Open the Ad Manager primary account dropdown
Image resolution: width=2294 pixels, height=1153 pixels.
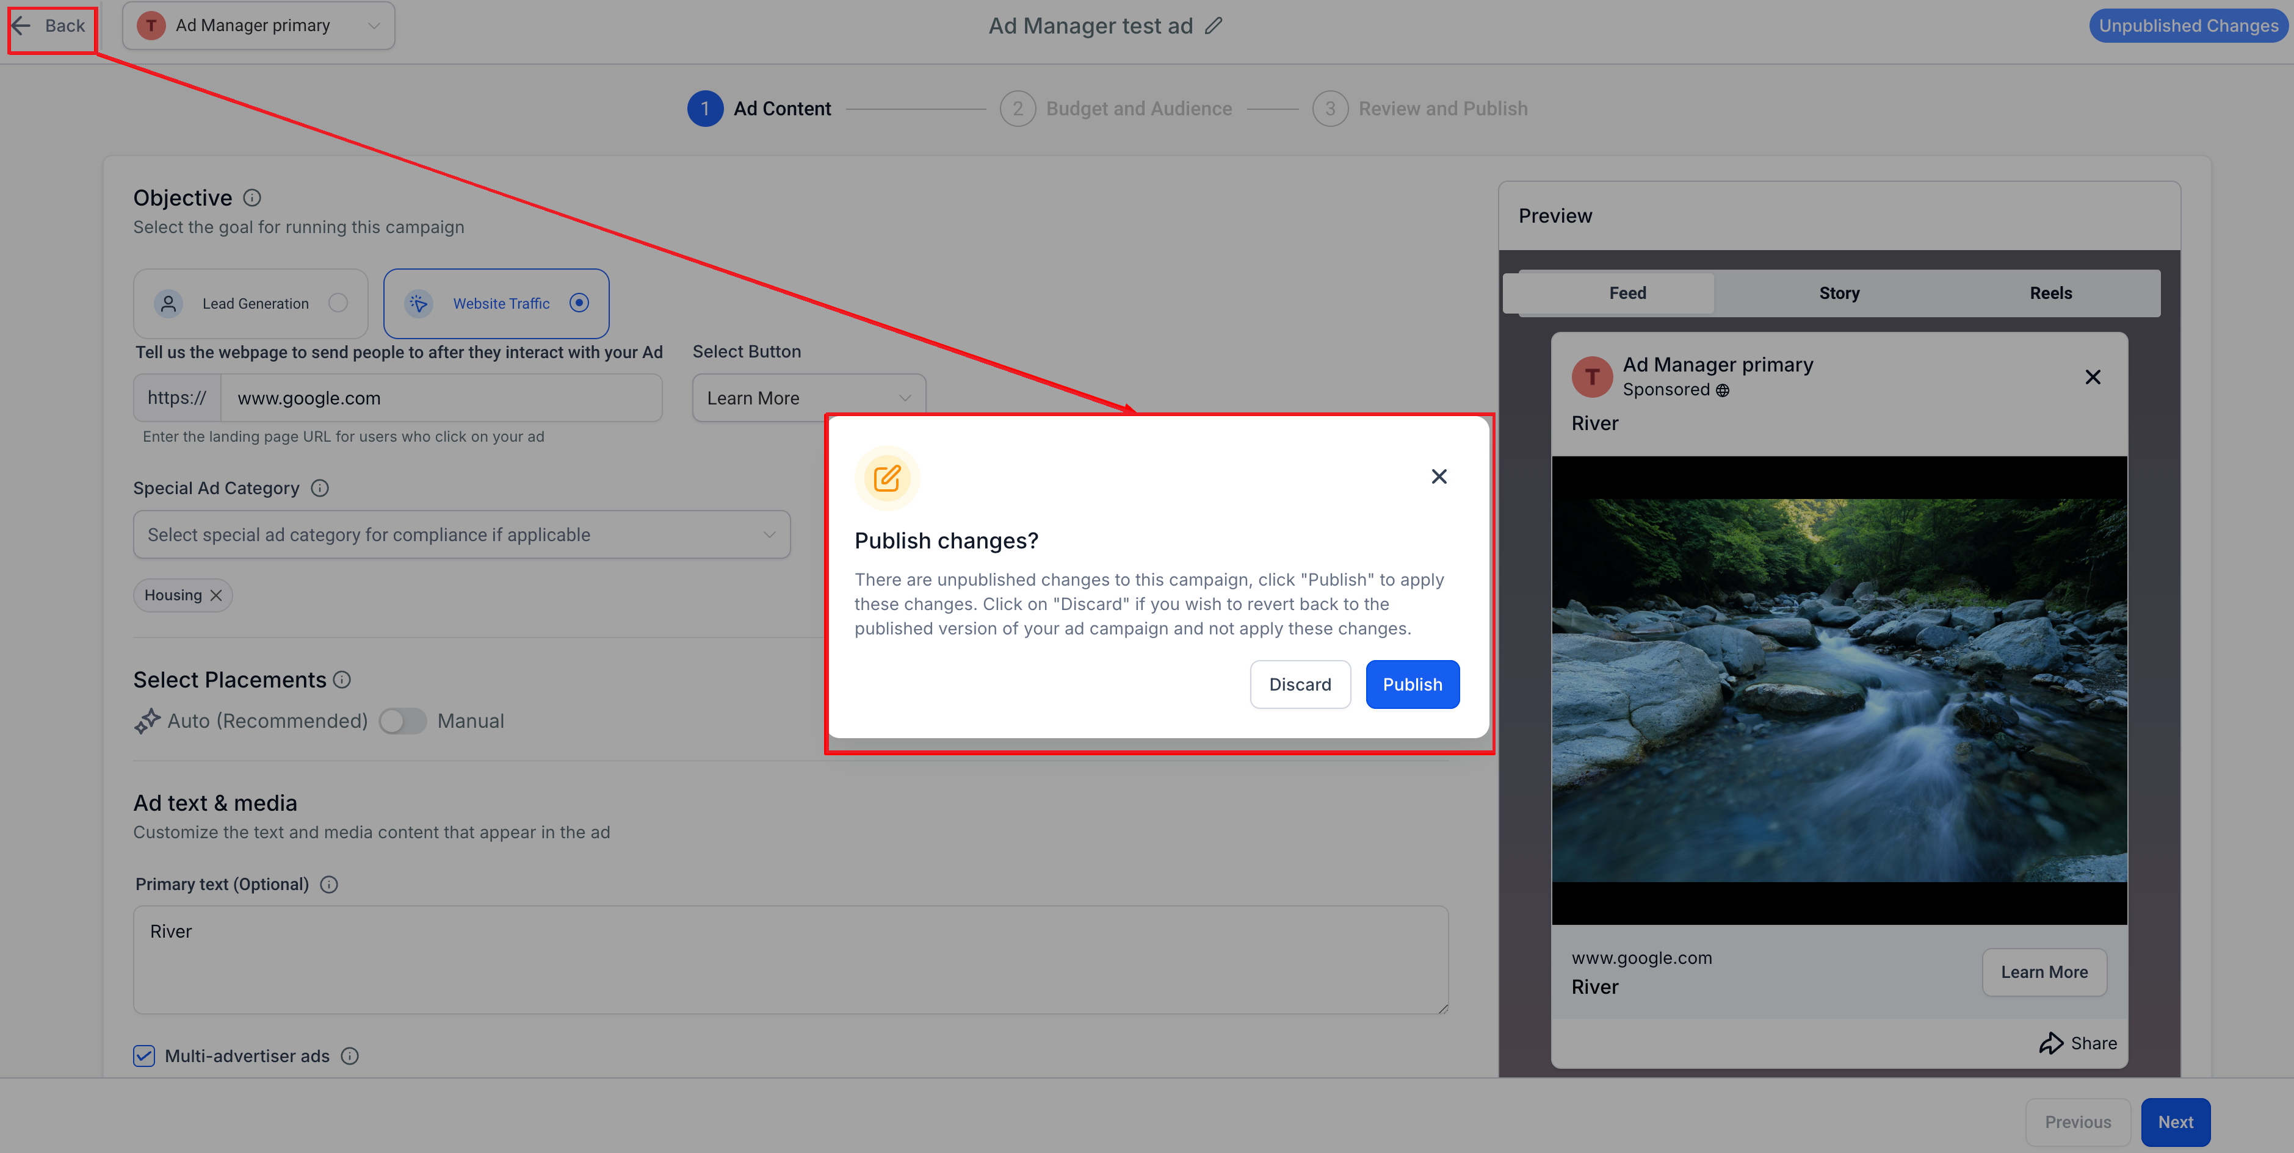[258, 26]
